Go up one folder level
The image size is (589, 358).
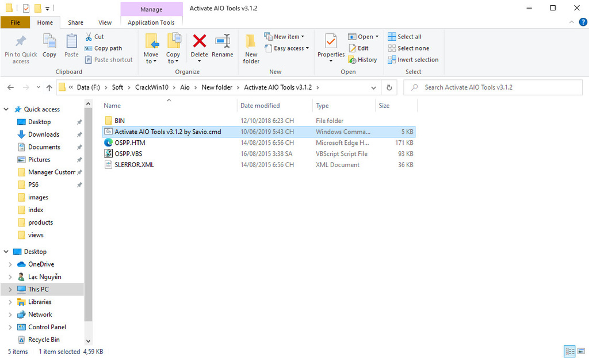[x=49, y=87]
